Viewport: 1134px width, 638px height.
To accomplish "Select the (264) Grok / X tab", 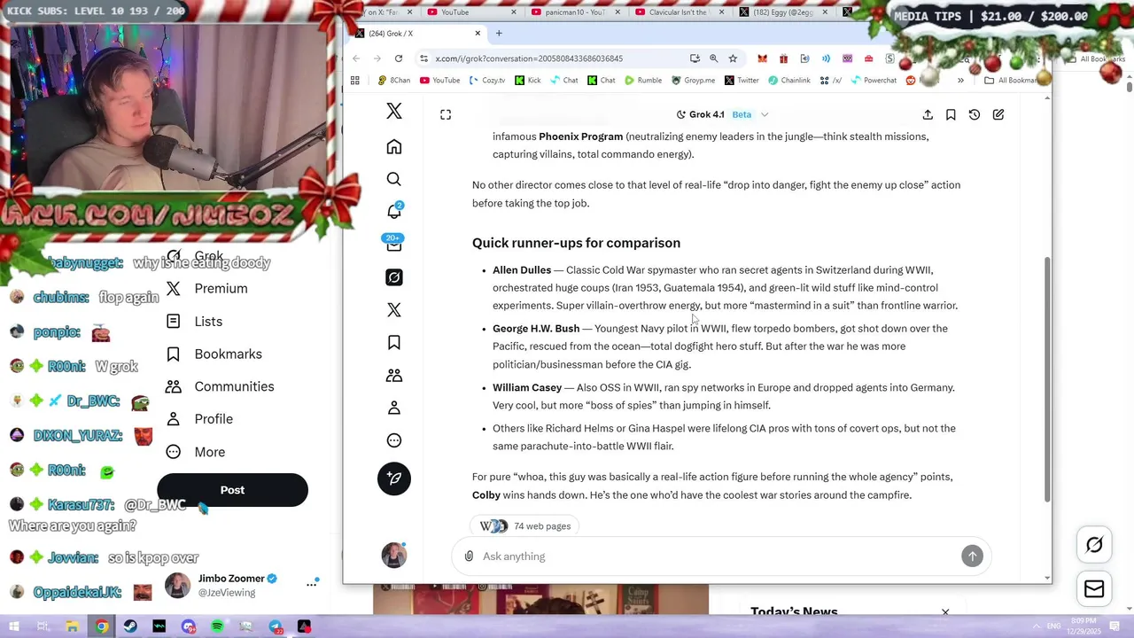I will click(x=416, y=34).
